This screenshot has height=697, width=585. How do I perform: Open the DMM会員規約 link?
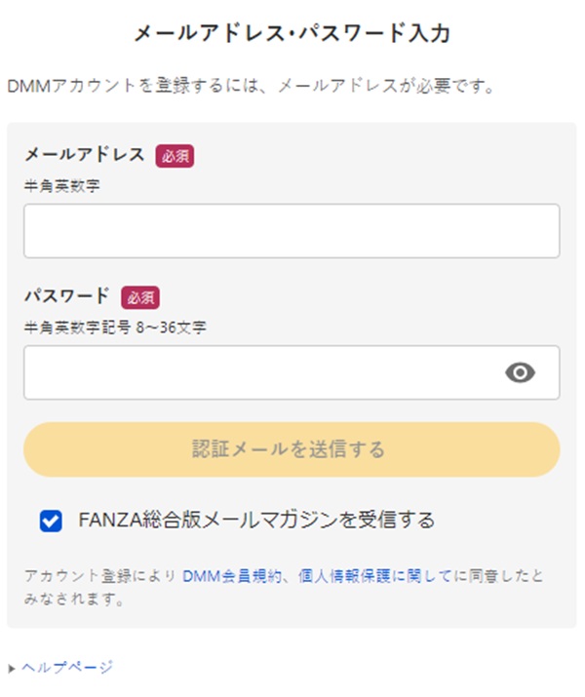[232, 576]
